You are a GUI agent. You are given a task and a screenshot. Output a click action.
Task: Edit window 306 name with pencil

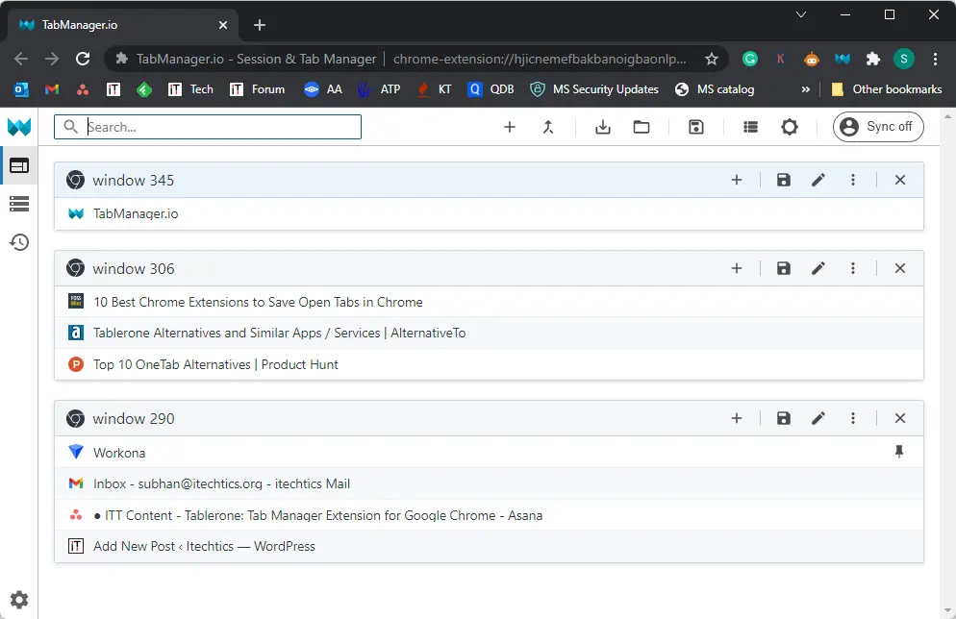[x=818, y=268]
